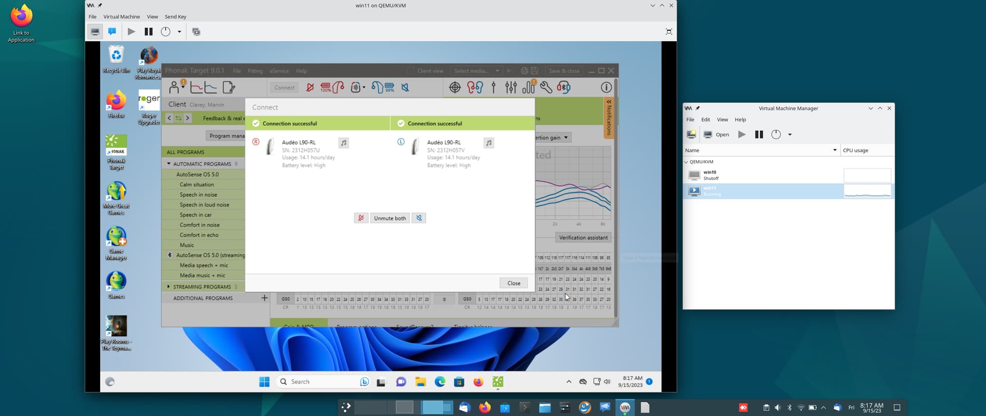
Task: Open the equalizer sliders fine tuning icon
Action: [x=510, y=87]
